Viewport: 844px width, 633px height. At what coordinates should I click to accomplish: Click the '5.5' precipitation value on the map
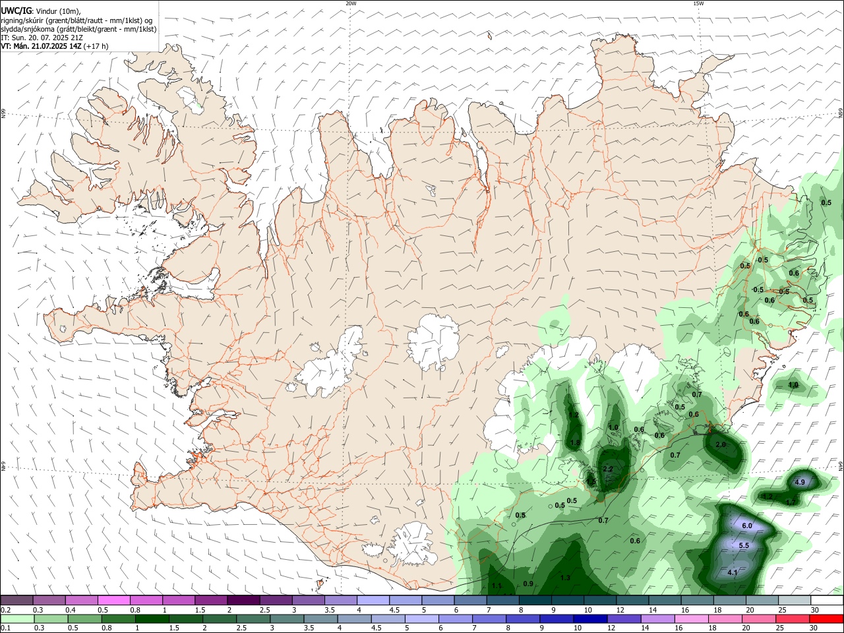click(x=744, y=546)
